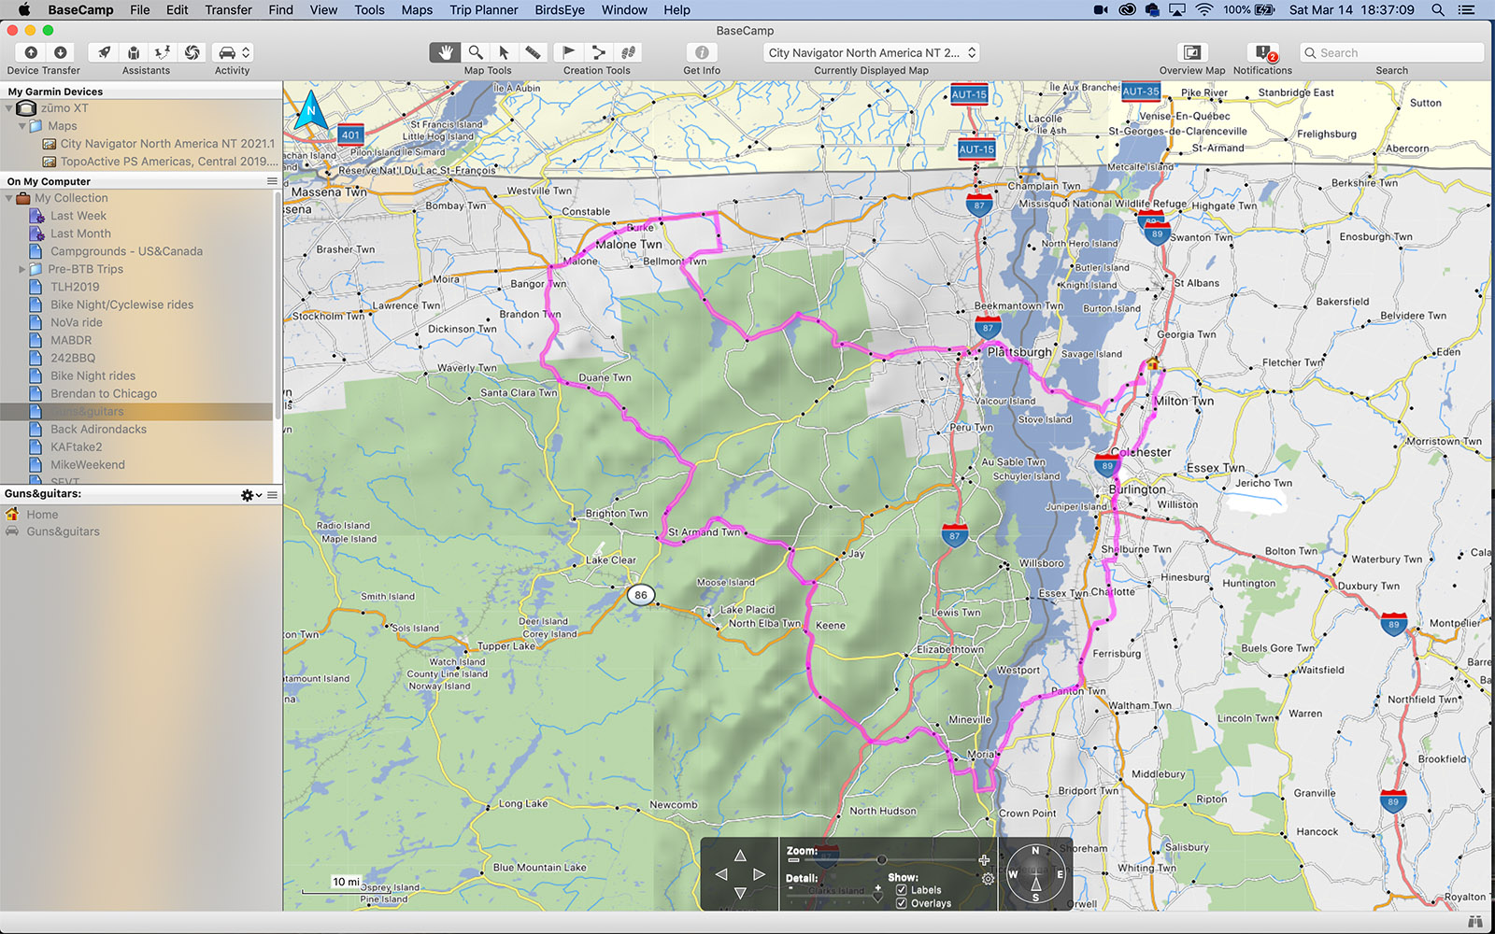Select the New Route creation tool
The image size is (1495, 934).
[598, 52]
